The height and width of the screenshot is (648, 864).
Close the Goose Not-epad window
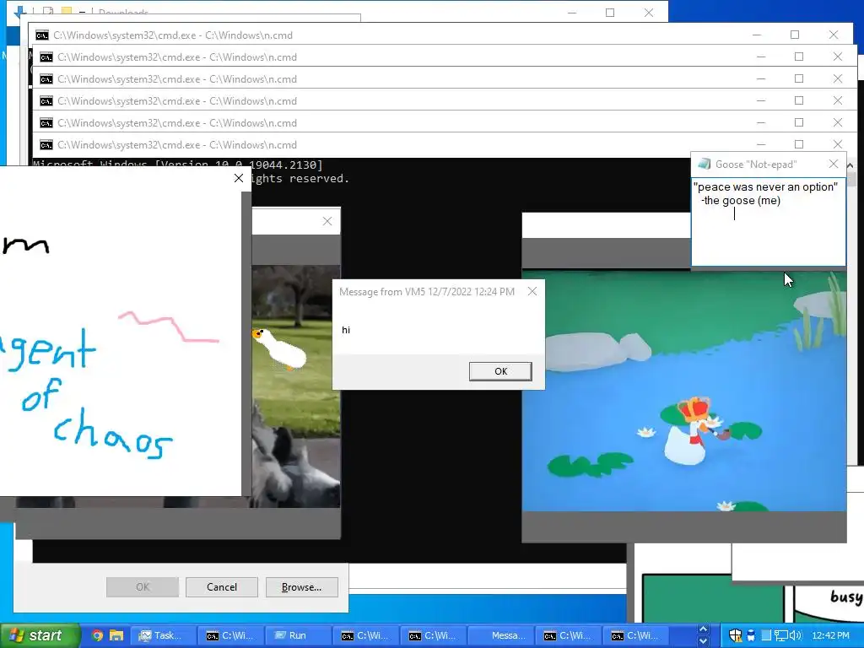pyautogui.click(x=834, y=165)
